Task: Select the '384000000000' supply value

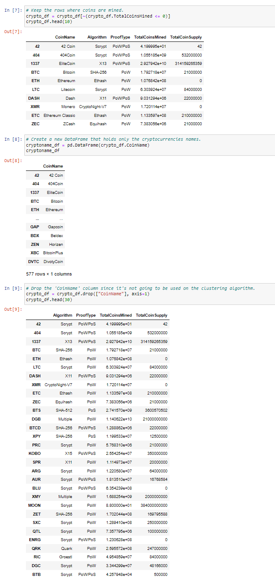Action: (154, 506)
